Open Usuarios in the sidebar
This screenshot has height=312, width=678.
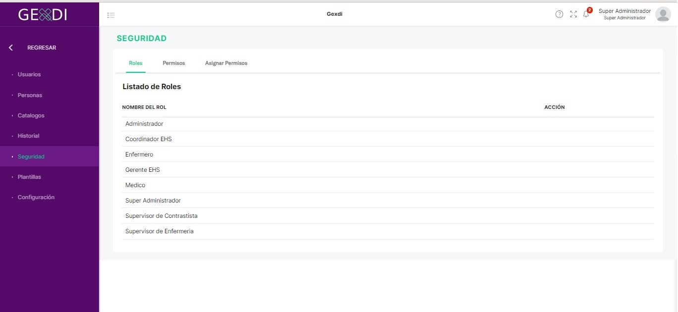point(29,74)
